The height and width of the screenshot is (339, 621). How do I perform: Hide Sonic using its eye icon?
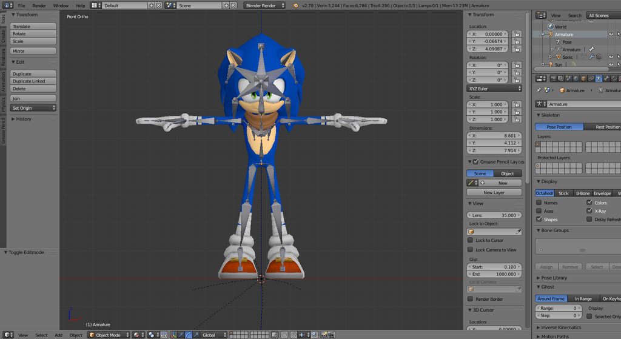pos(611,57)
